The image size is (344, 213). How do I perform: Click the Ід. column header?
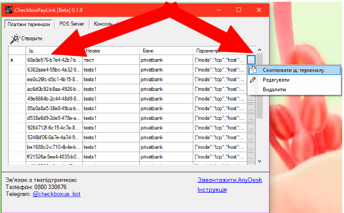pyautogui.click(x=54, y=51)
